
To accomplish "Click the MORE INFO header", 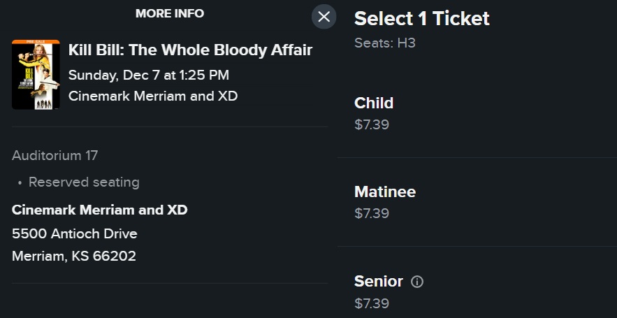I will 170,14.
